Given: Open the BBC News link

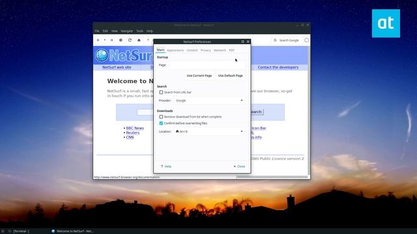Looking at the screenshot, I should click(135, 128).
